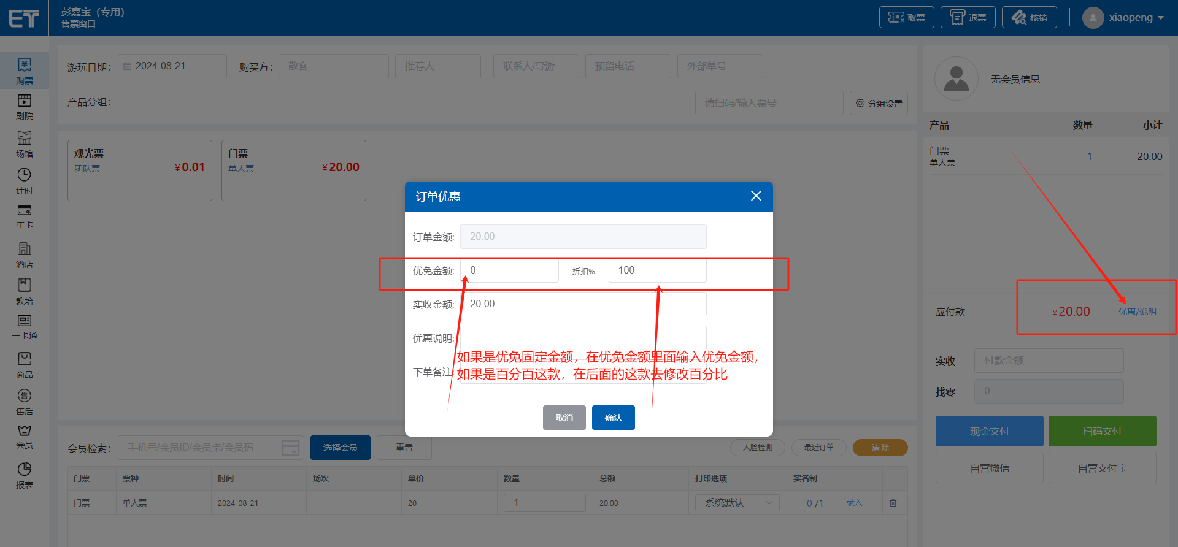Click the 优惠/说明 link
This screenshot has height=547, width=1178.
pos(1137,312)
